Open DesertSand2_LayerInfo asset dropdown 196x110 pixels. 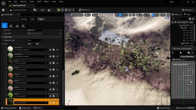pos(31,56)
